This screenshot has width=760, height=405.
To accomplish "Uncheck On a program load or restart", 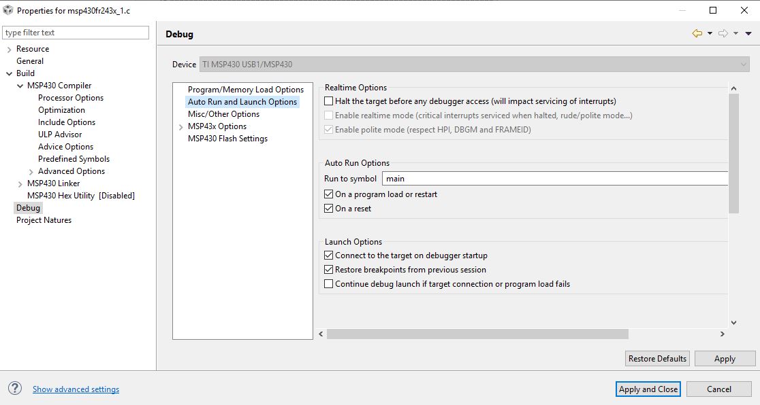I will pyautogui.click(x=329, y=194).
